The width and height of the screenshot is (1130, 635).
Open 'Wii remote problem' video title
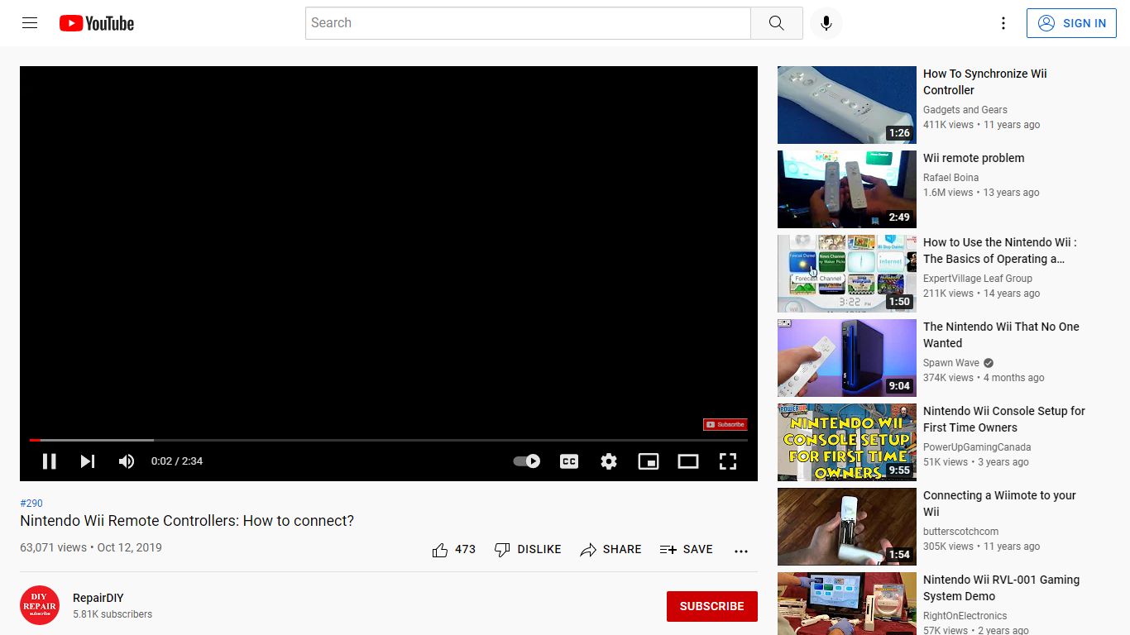click(x=974, y=158)
